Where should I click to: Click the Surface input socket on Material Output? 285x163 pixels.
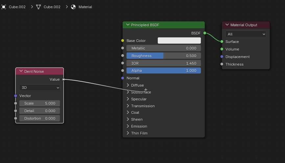pyautogui.click(x=222, y=42)
